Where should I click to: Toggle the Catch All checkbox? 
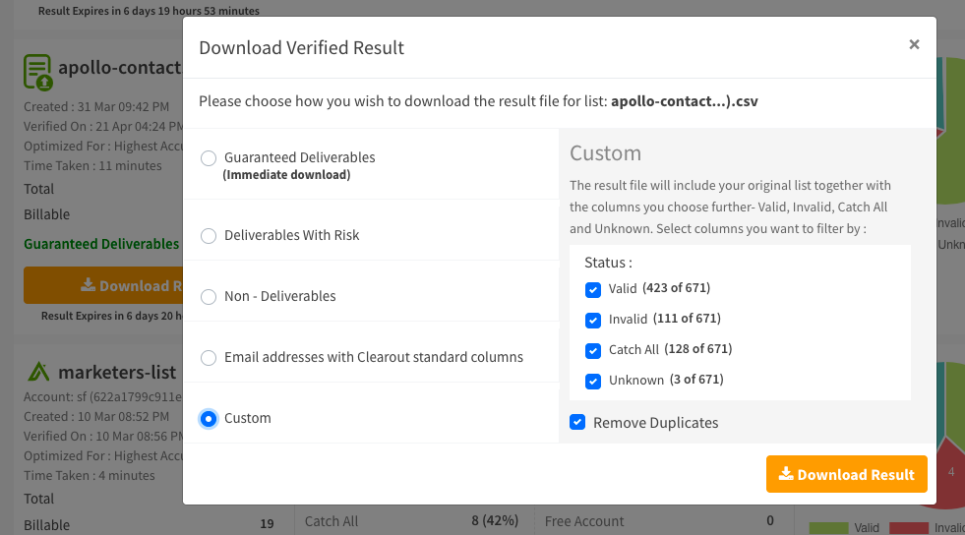(592, 350)
